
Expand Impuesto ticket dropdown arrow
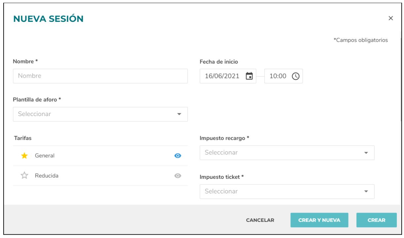tap(366, 191)
